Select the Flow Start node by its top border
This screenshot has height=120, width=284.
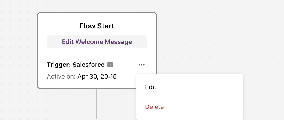[x=97, y=13]
